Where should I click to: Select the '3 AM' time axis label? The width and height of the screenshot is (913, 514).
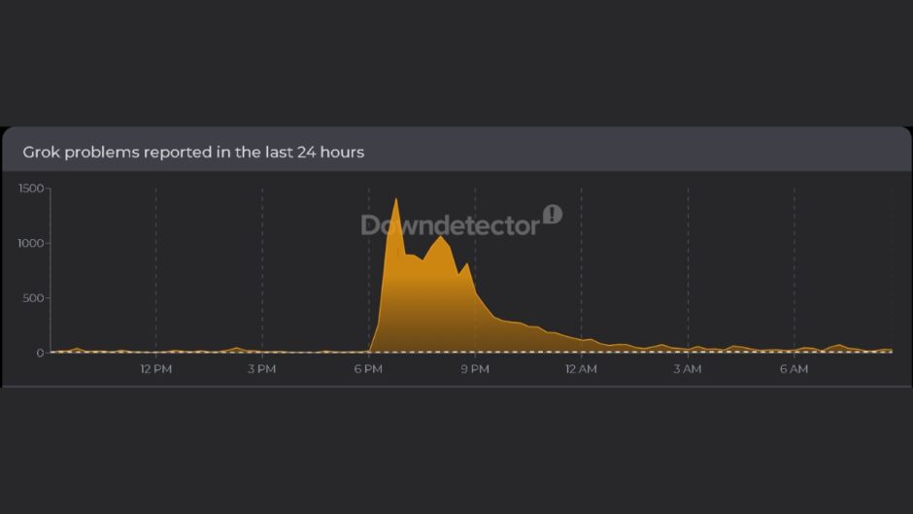point(688,369)
